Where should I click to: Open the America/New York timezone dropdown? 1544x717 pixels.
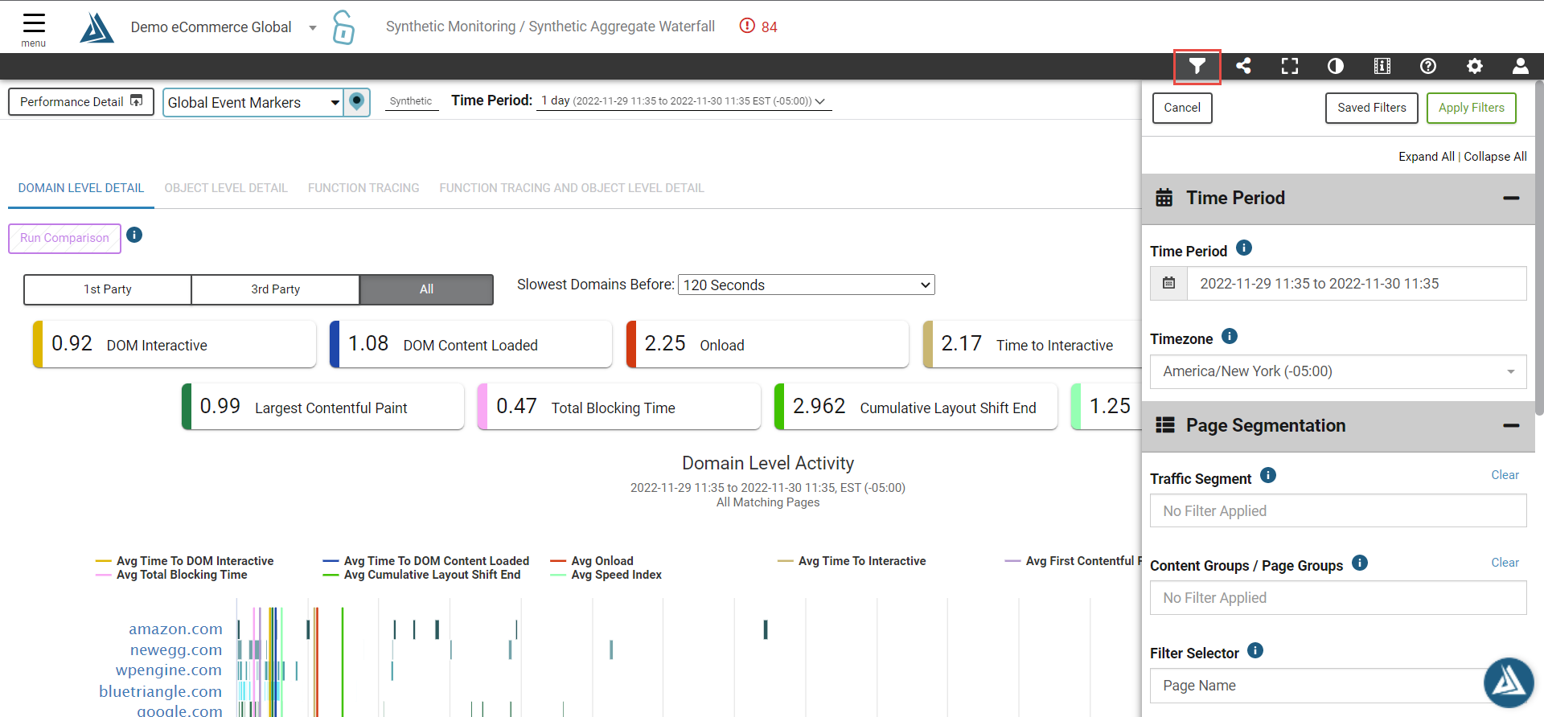(1338, 371)
